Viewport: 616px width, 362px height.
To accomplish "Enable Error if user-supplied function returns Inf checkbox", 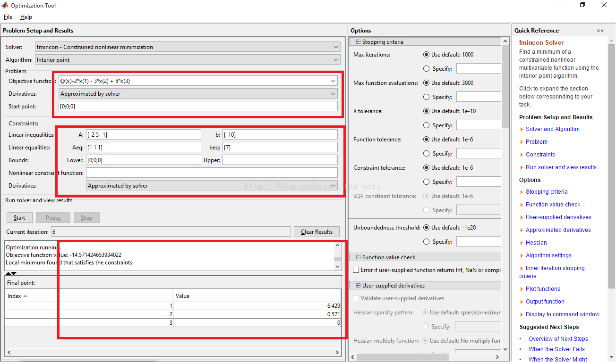I will tap(357, 270).
